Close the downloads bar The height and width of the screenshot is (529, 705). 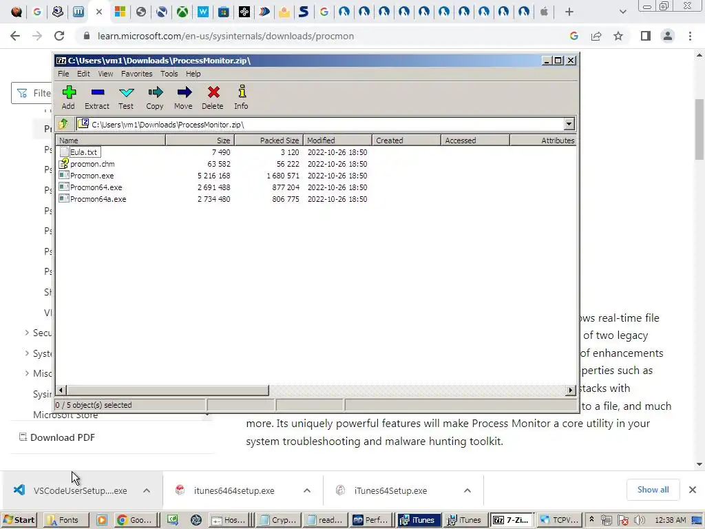click(693, 490)
